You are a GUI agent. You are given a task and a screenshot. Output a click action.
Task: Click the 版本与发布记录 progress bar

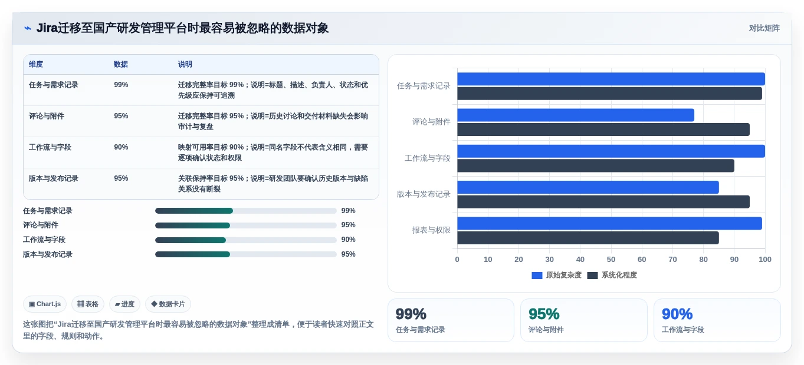(x=245, y=254)
